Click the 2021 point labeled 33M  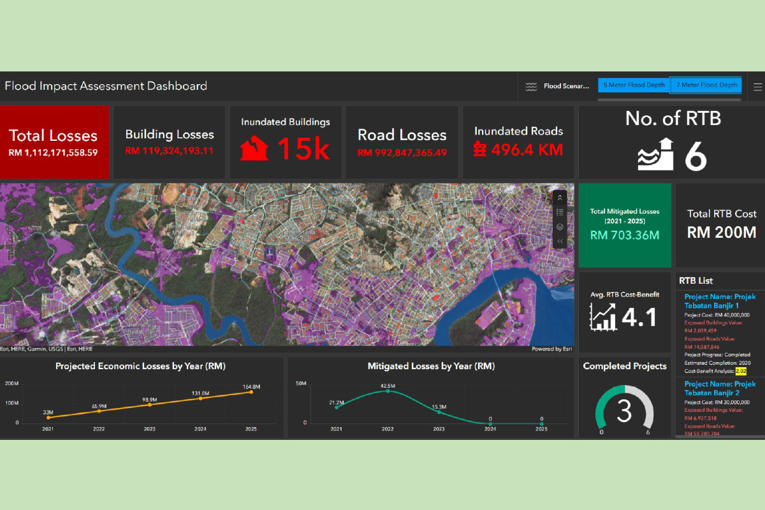(x=48, y=418)
